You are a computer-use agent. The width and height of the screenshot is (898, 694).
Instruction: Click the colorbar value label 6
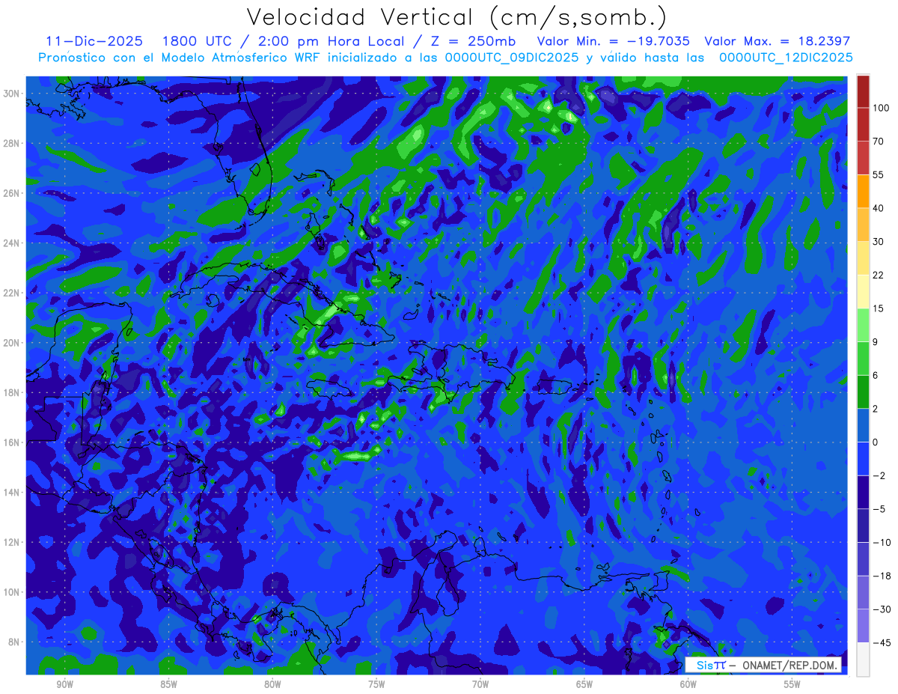(876, 375)
